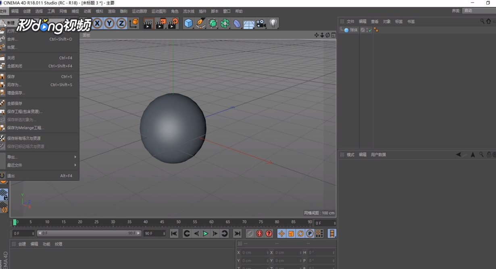Image resolution: width=496 pixels, height=269 pixels.
Task: Click the coordinate system toggle icon
Action: tap(134, 23)
